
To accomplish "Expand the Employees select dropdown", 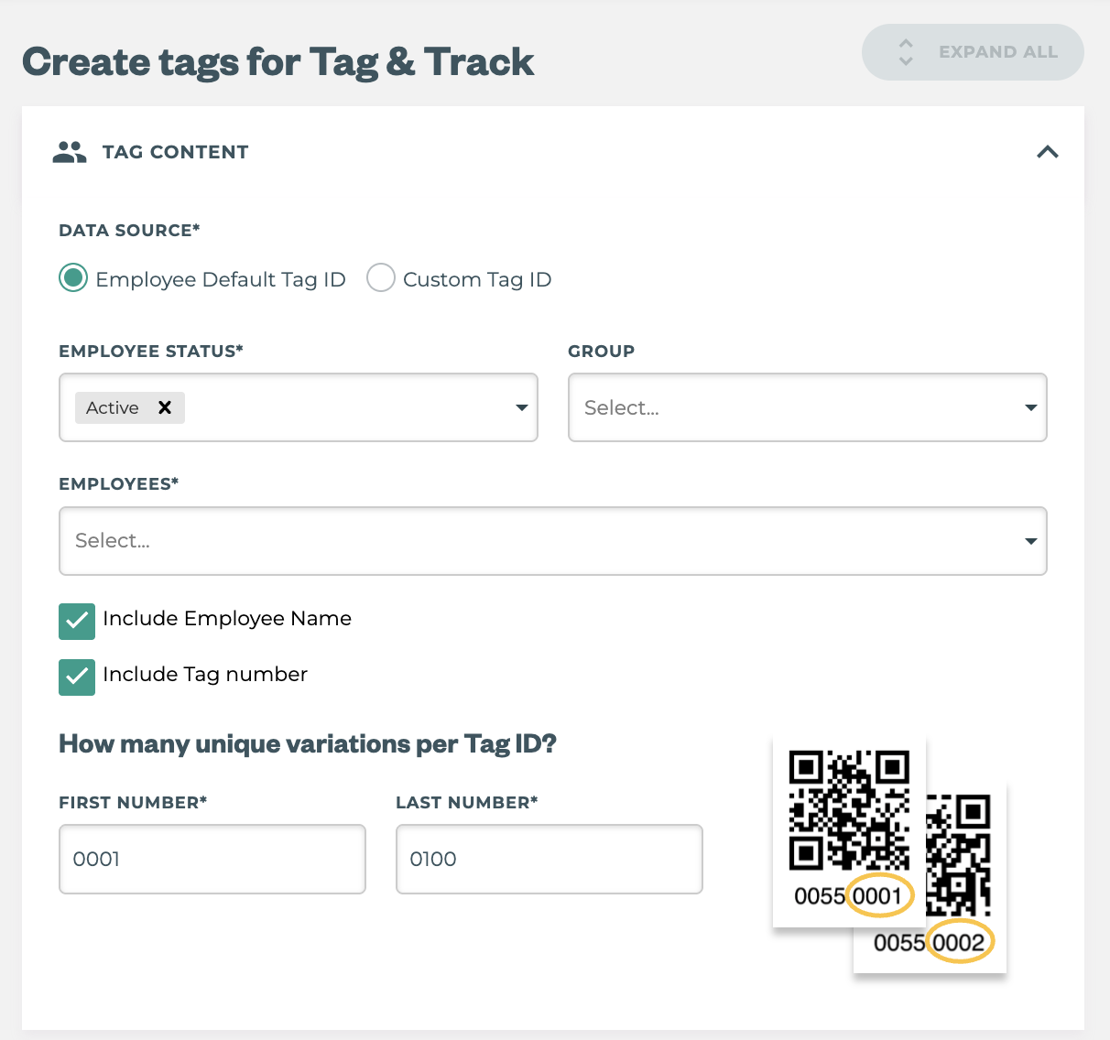I will (552, 541).
